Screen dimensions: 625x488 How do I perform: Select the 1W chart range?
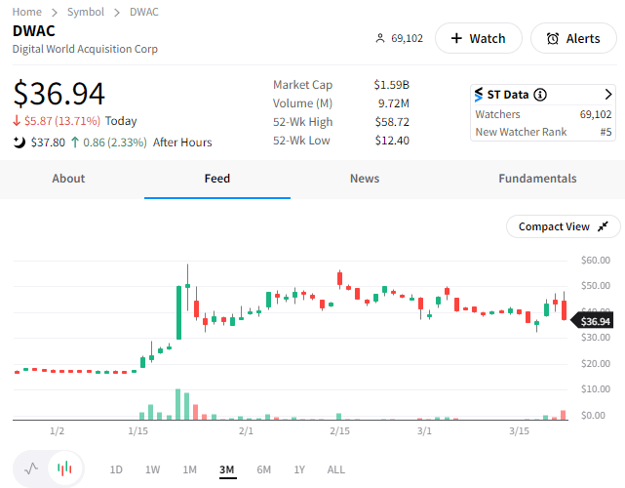152,469
